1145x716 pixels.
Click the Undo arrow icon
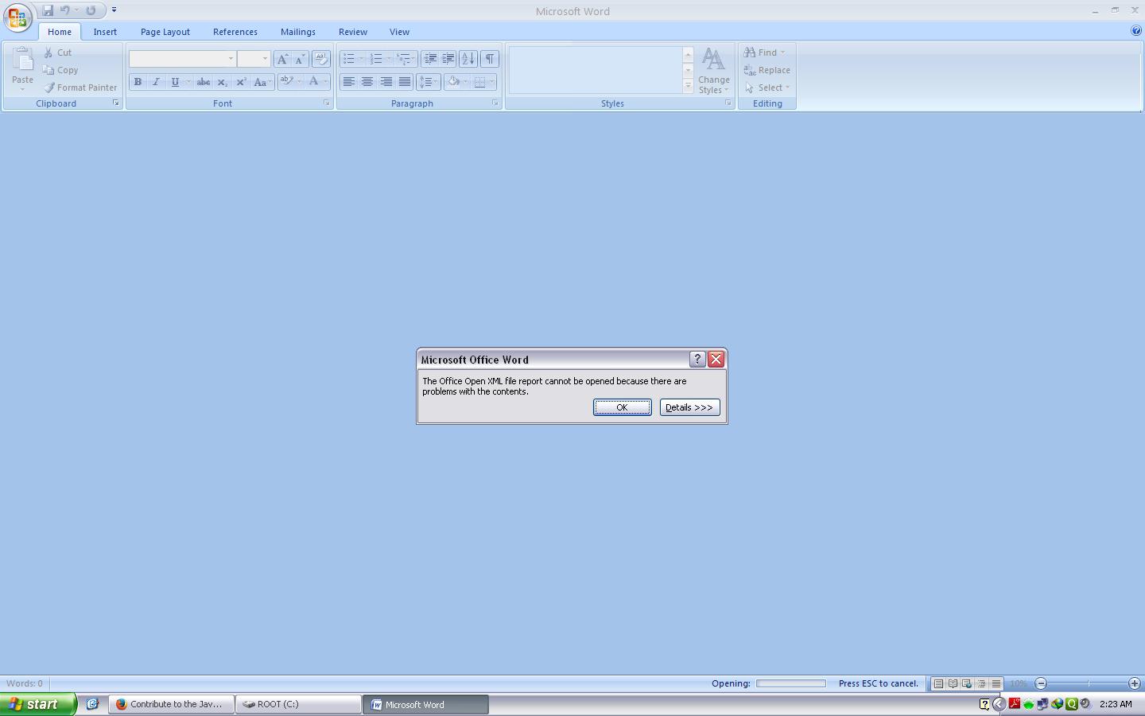pos(65,10)
